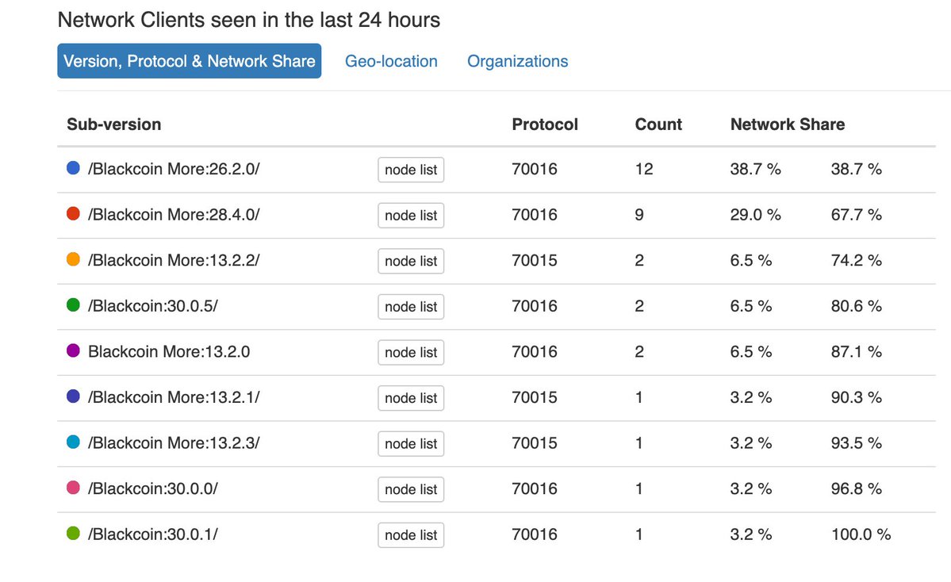Screen dimensions: 951x582
Task: View node list for Blackcoin:30.0.5
Action: [x=411, y=307]
